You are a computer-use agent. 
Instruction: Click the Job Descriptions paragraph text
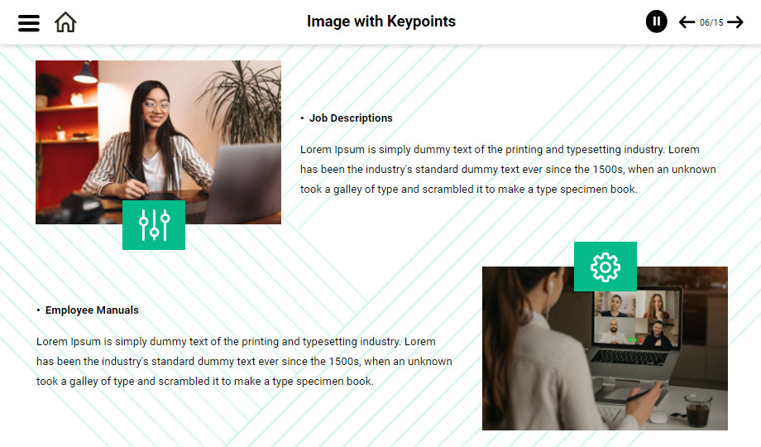pyautogui.click(x=508, y=169)
